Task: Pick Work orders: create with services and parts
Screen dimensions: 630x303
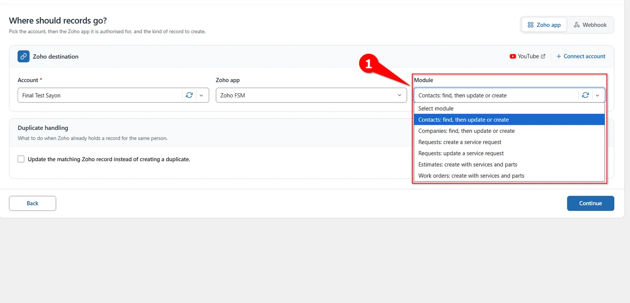Action: [509, 176]
